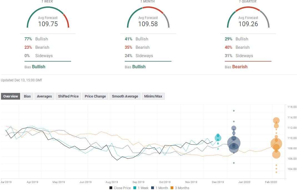Click the orange 3 Months legend swatch
This screenshot has height=190, width=297.
(x=172, y=188)
